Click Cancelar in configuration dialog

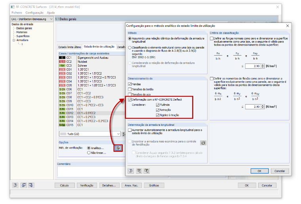280,171
